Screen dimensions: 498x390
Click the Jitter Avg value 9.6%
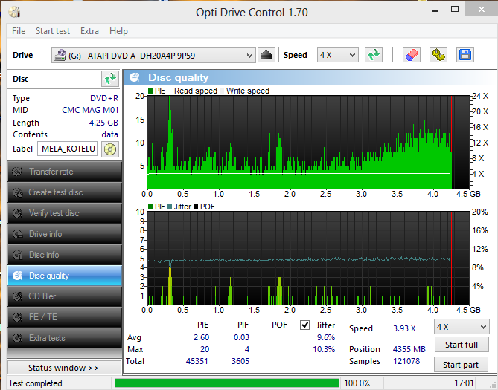tap(326, 337)
